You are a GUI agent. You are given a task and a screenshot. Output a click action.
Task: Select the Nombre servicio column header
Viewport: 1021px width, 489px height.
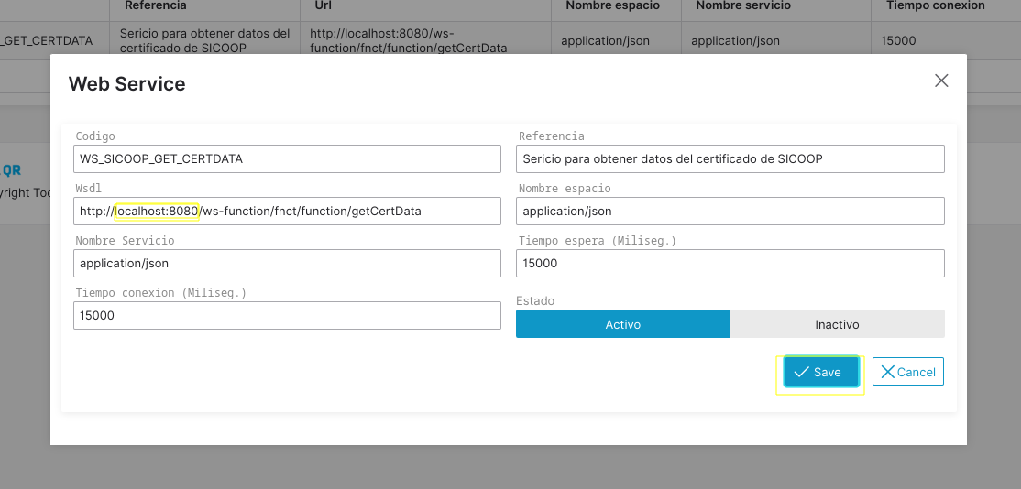[741, 5]
